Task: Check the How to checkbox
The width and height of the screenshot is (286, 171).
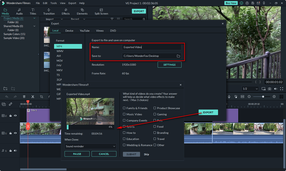Action: pyautogui.click(x=124, y=133)
